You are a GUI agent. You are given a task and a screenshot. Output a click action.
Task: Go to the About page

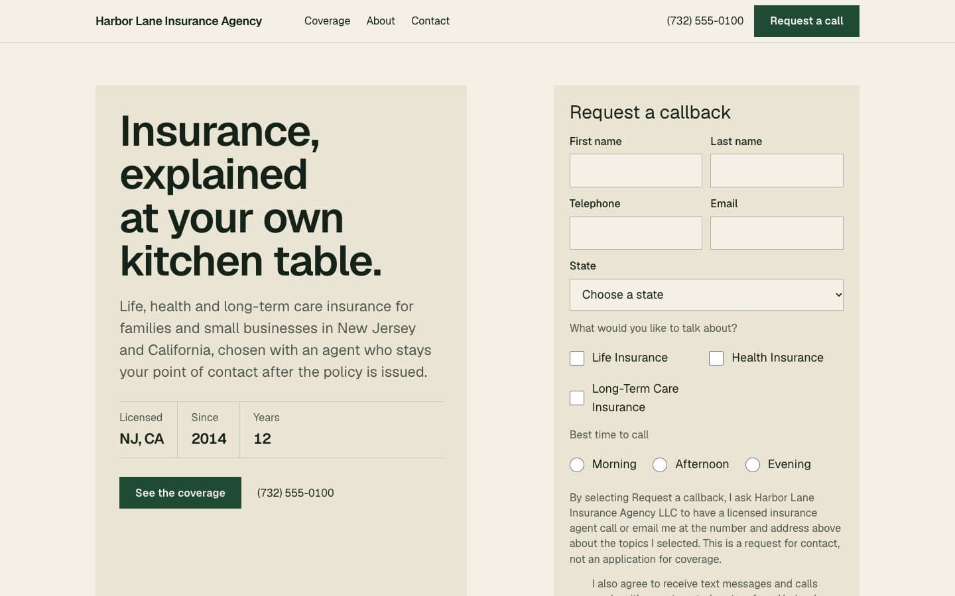pos(381,21)
